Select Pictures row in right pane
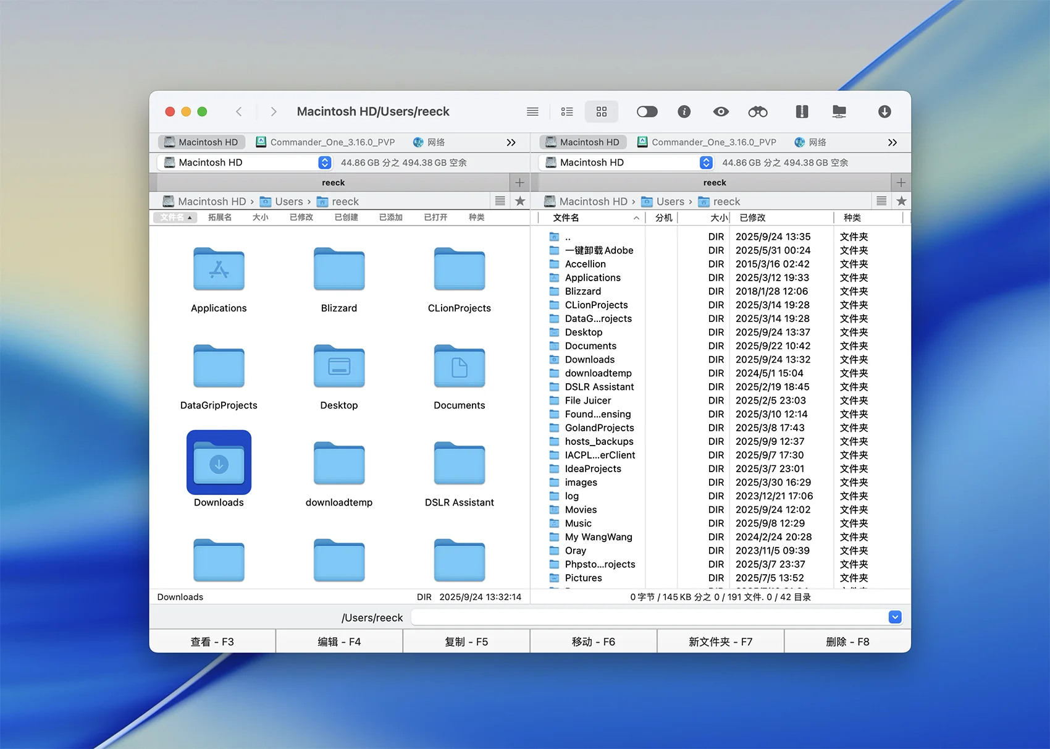The height and width of the screenshot is (749, 1050). pos(720,578)
